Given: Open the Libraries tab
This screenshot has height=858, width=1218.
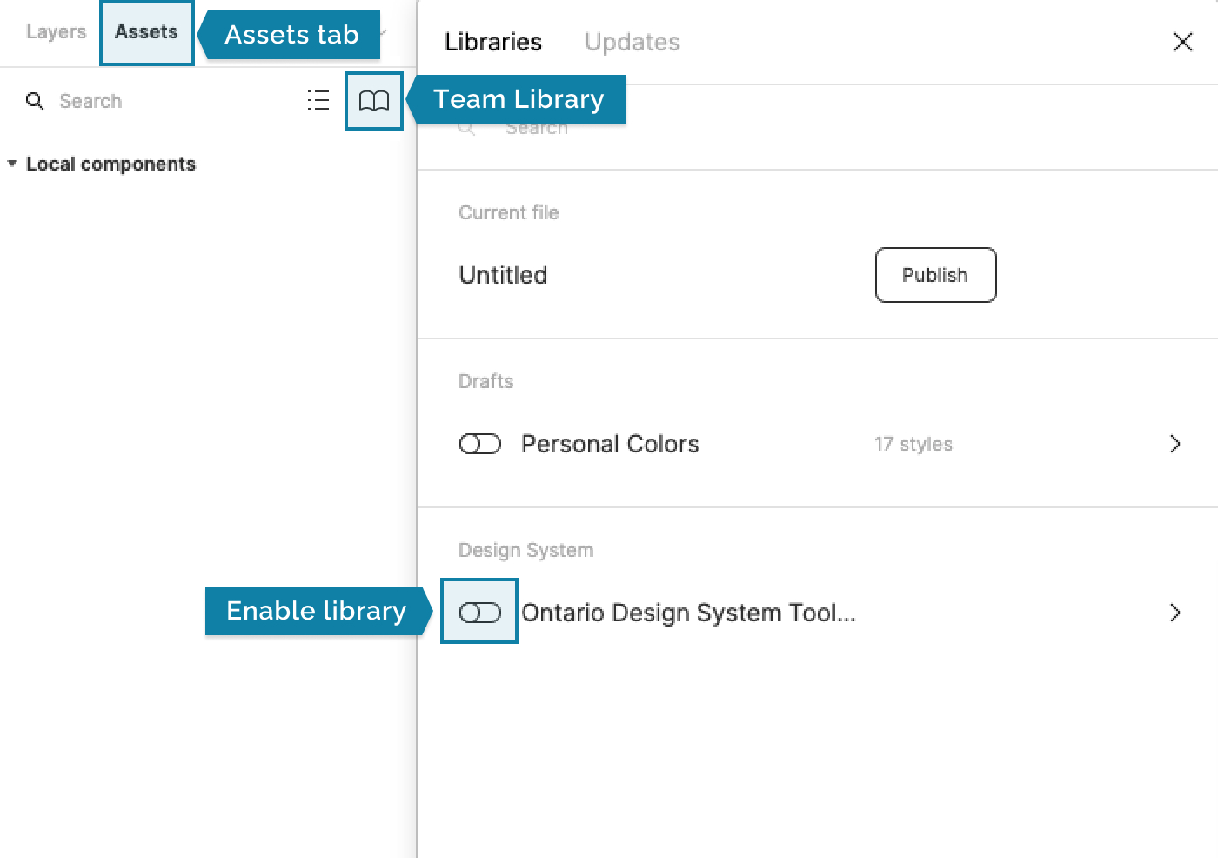Looking at the screenshot, I should coord(493,42).
